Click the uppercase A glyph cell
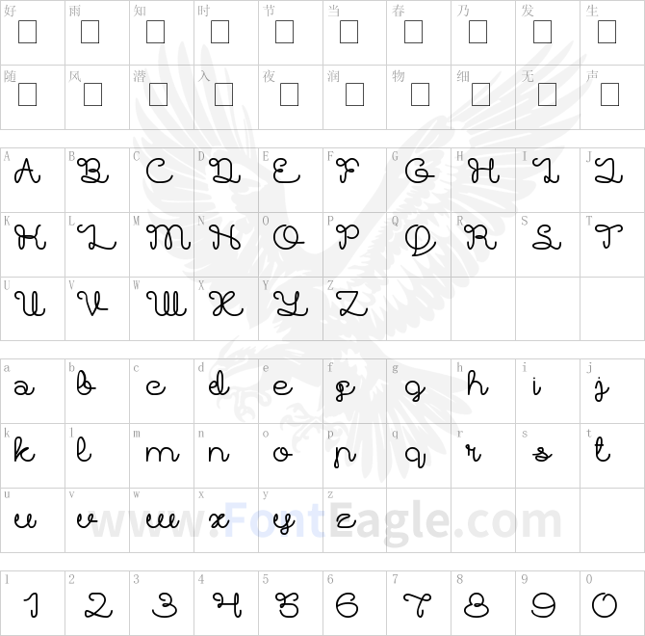645x636 pixels. [33, 180]
